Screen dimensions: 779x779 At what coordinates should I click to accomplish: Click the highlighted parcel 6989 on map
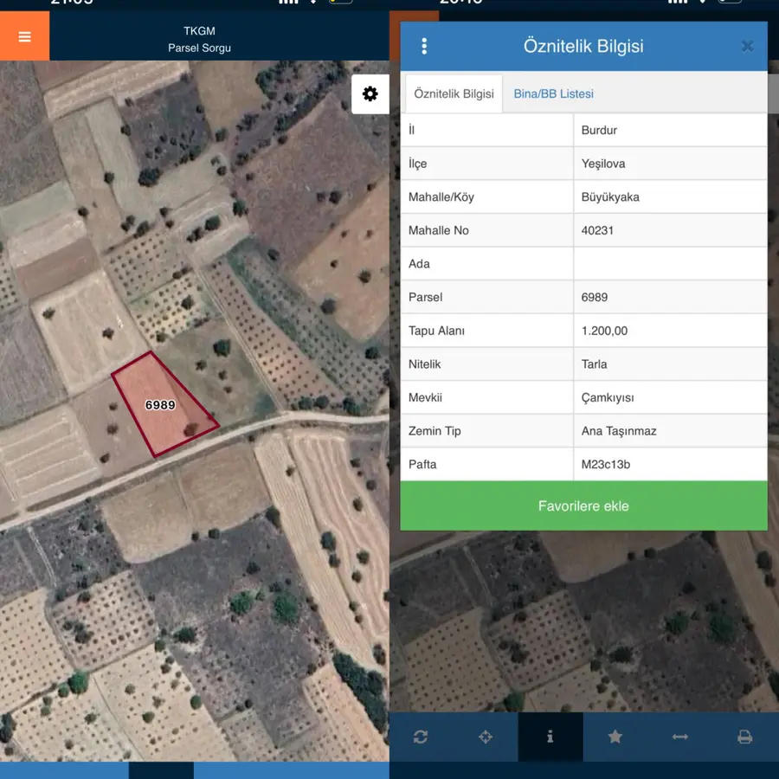pos(161,404)
